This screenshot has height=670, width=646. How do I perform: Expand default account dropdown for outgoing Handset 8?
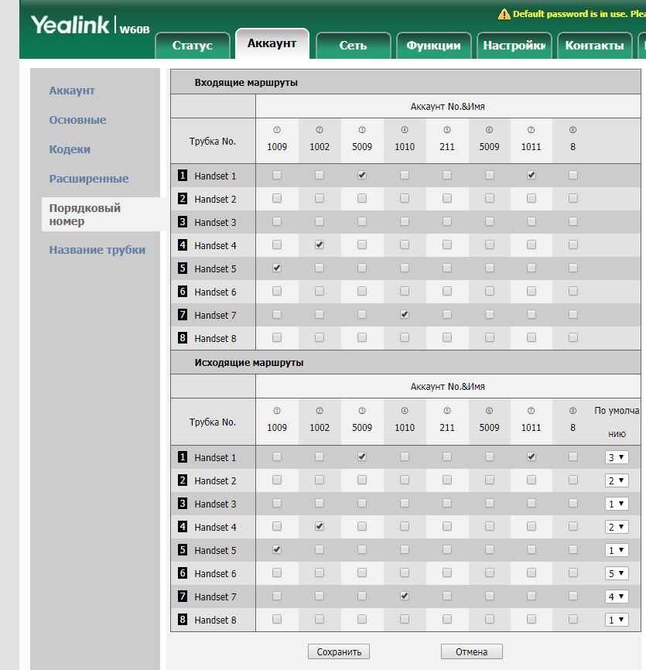click(x=616, y=620)
